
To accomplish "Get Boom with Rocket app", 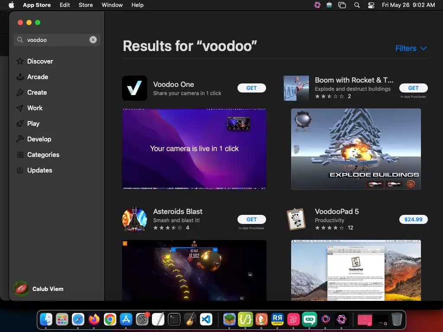I will tap(413, 88).
